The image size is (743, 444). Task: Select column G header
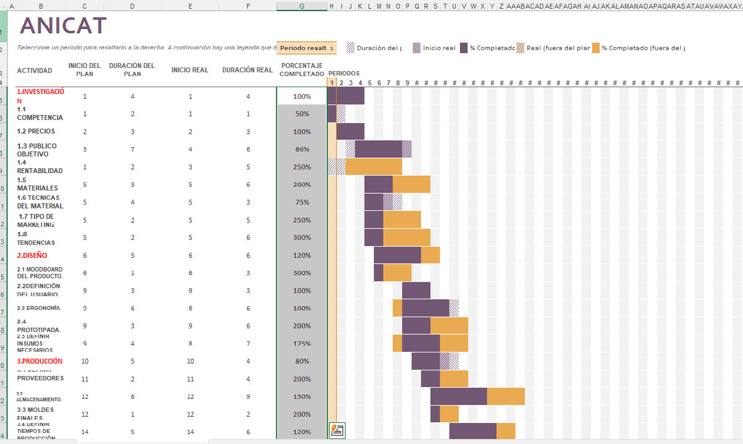[x=302, y=6]
